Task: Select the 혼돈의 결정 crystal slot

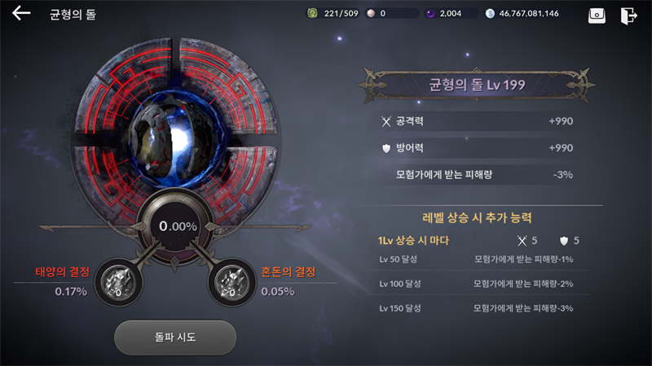Action: 231,282
